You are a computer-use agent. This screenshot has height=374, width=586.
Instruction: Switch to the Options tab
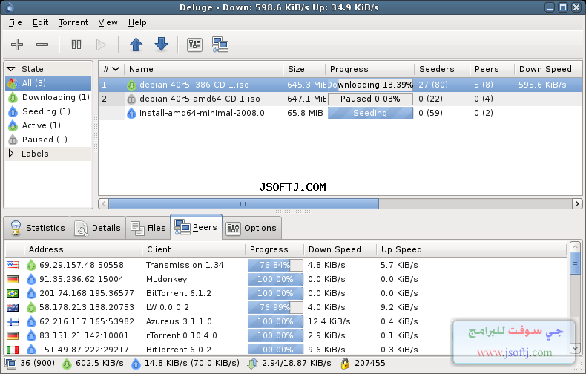click(252, 228)
